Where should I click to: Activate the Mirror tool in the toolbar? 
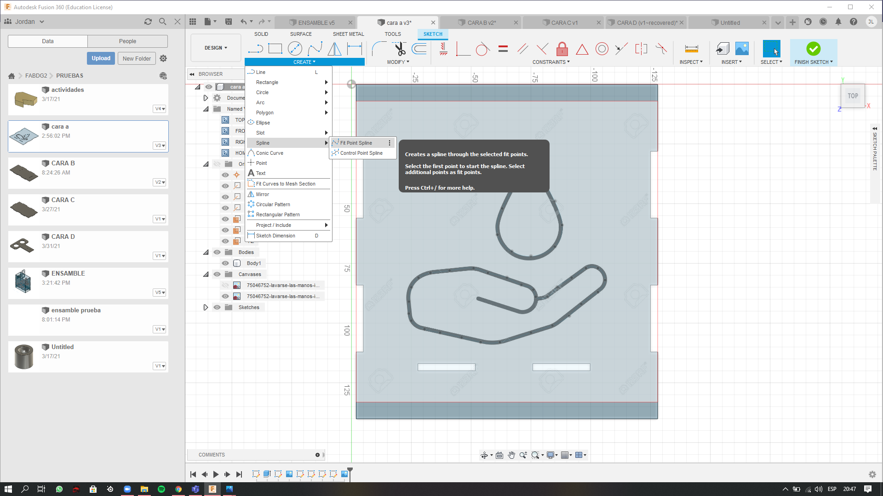[x=334, y=49]
